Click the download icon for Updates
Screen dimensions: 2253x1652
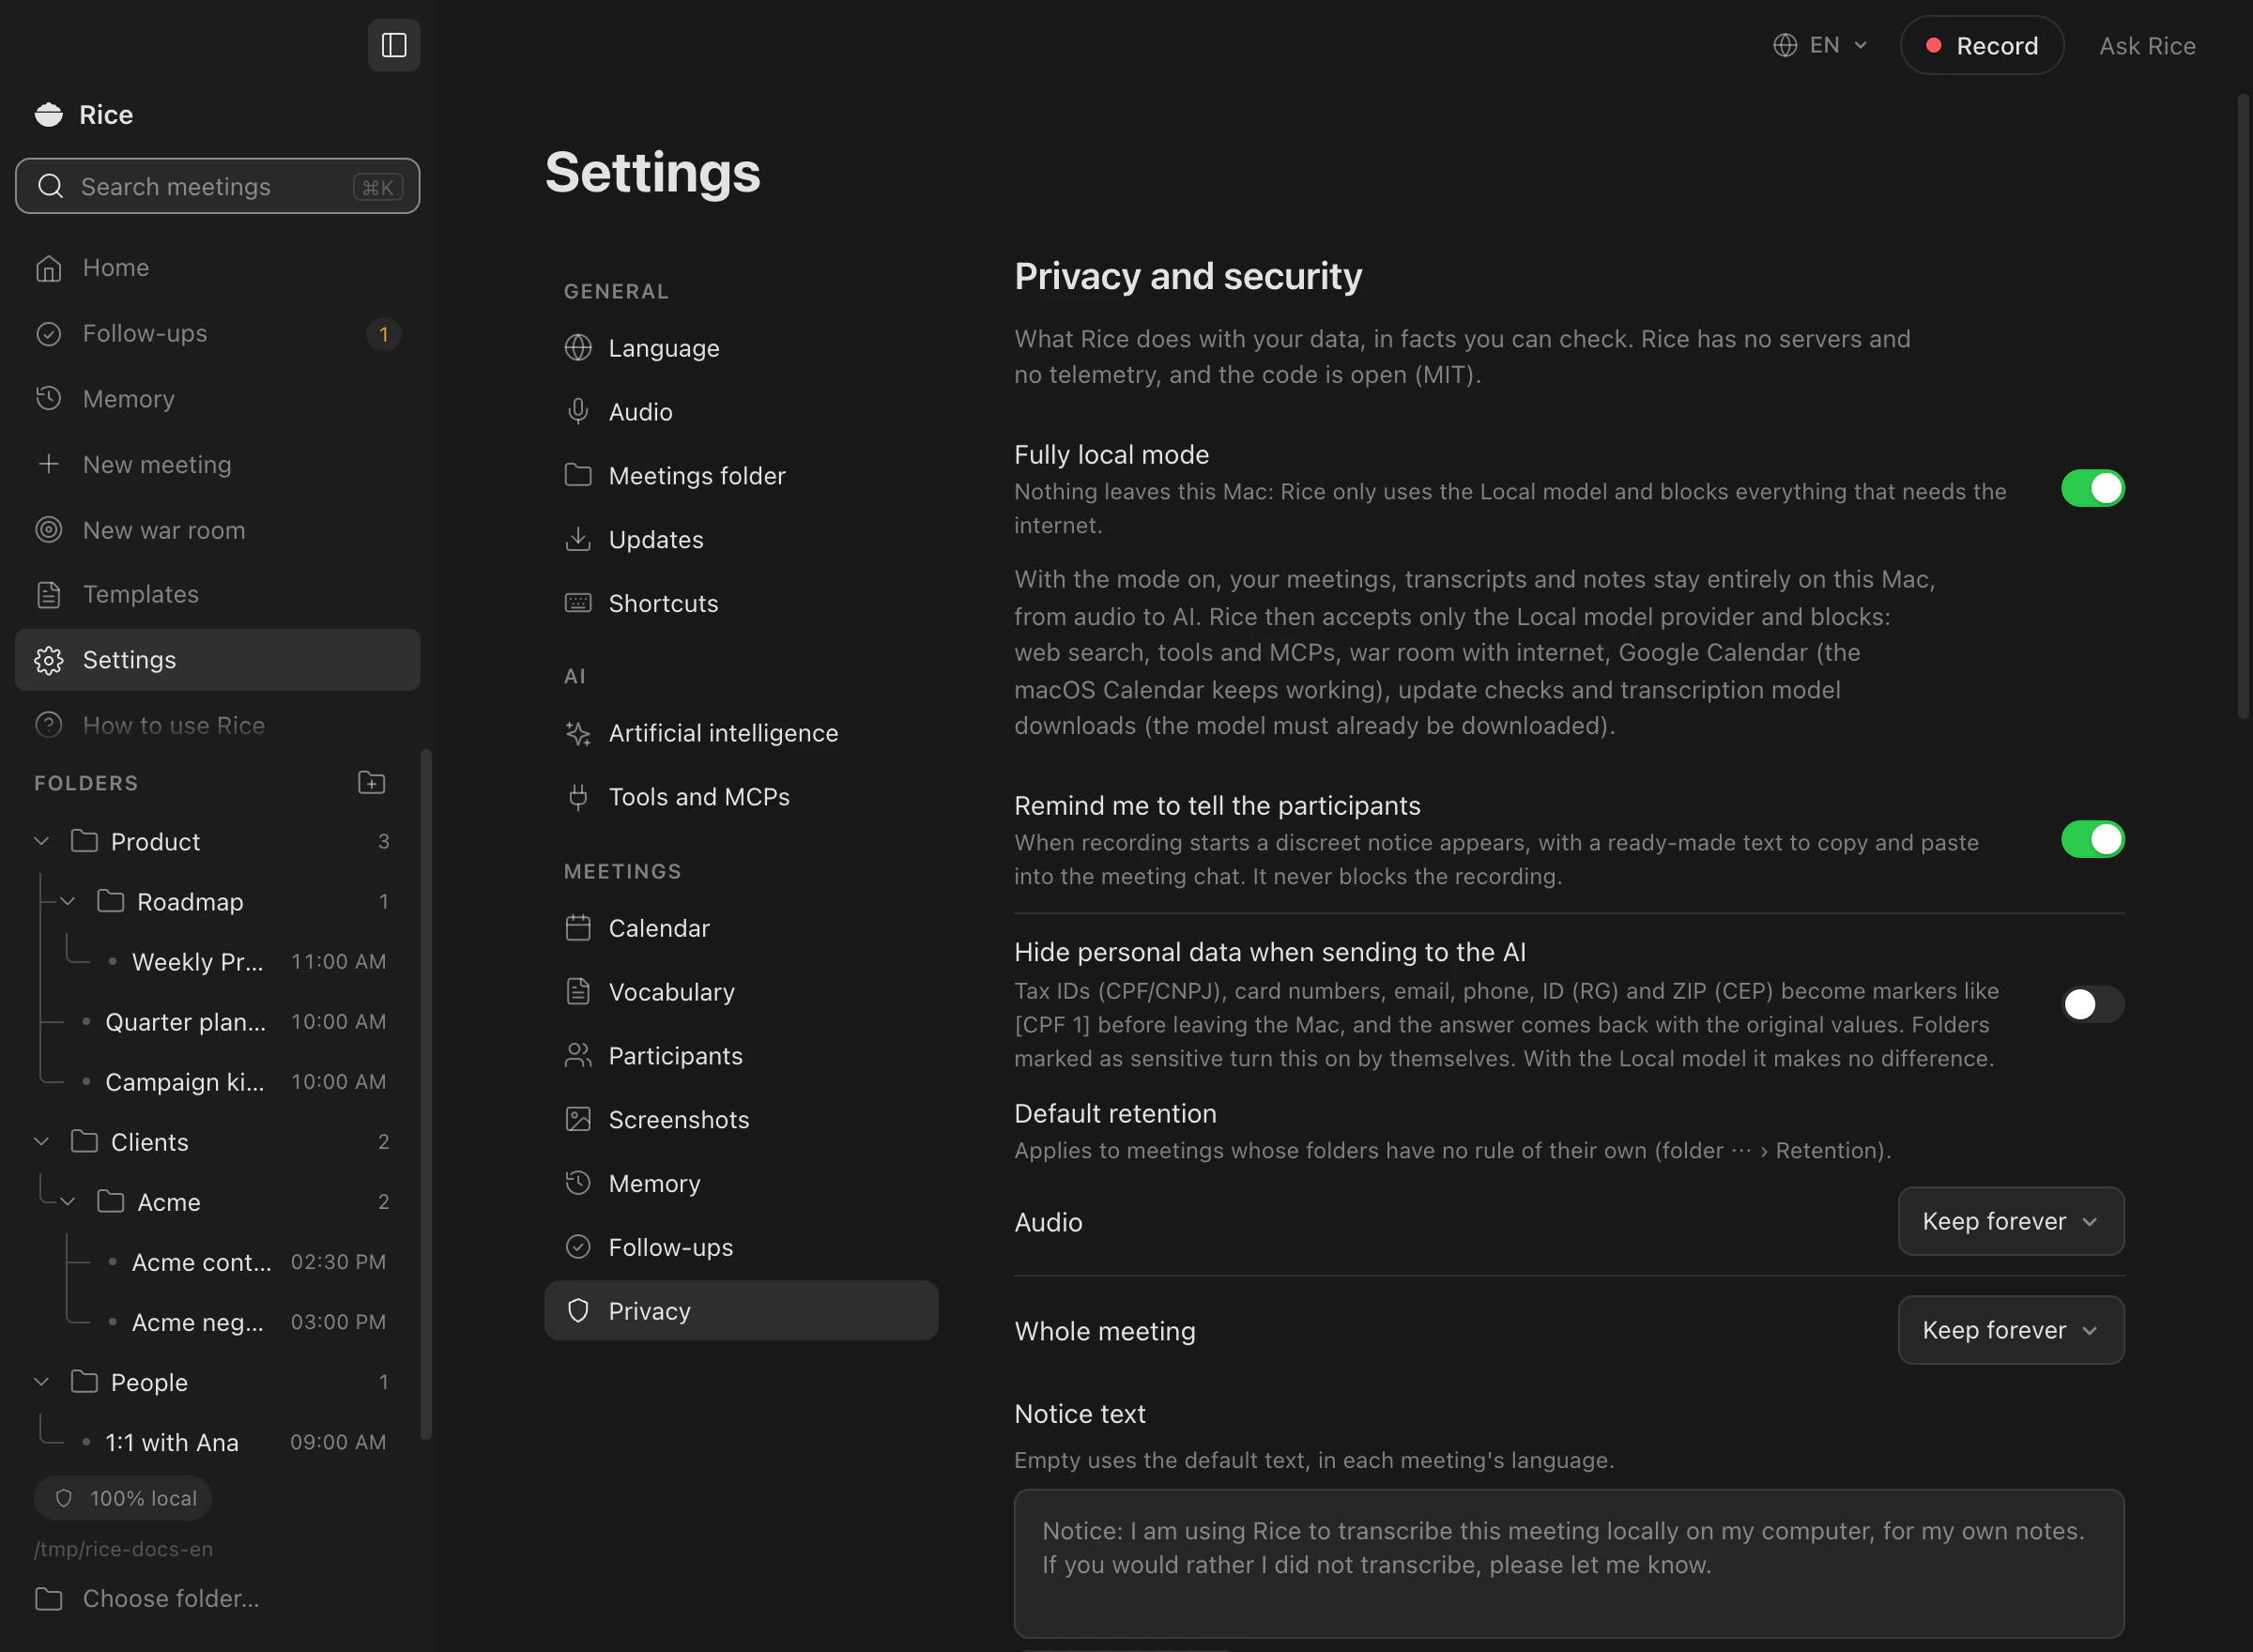point(578,539)
